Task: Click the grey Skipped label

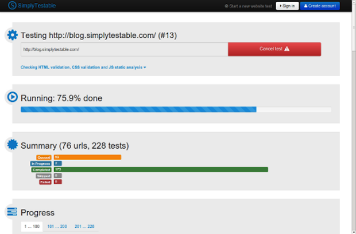Action: click(x=44, y=176)
